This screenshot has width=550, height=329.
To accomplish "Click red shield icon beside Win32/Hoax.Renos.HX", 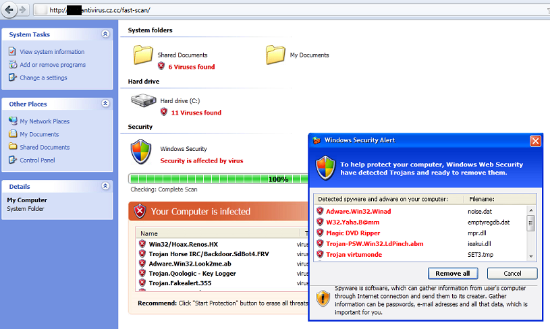I will 142,244.
